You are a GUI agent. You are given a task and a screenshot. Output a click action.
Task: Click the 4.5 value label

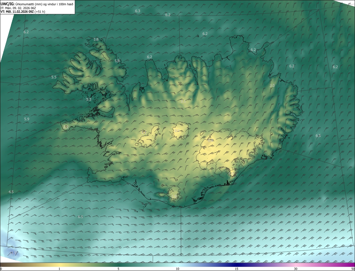[x=11, y=192]
